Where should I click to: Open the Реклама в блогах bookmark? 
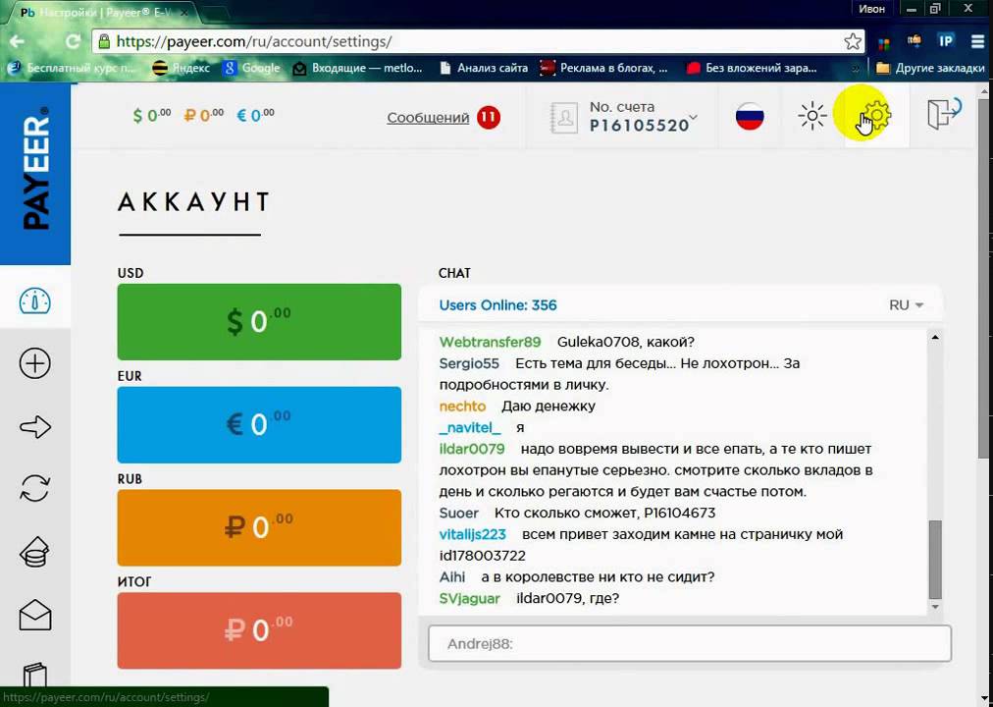(x=603, y=68)
